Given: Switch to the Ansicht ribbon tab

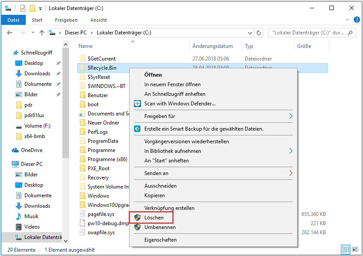Looking at the screenshot, I should click(99, 20).
